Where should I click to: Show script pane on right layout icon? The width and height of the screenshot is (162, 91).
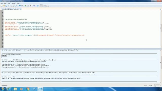[44, 6]
